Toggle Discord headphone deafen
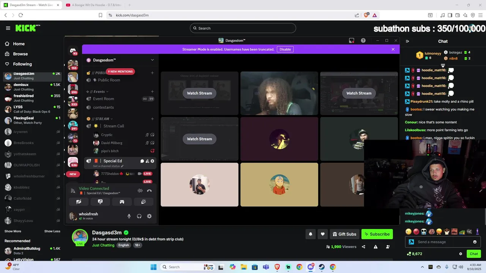The width and height of the screenshot is (486, 273). (139, 216)
